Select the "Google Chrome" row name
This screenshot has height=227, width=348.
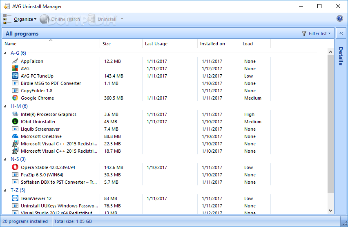tap(37, 98)
